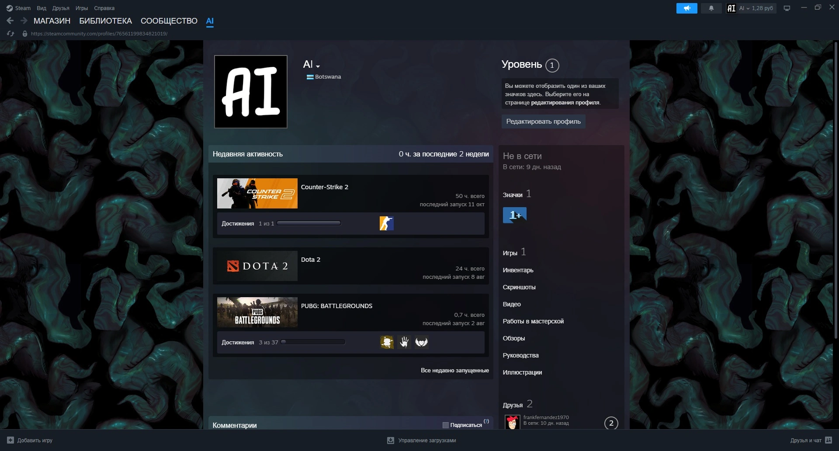Open Управление загрузками downloads manager

(x=422, y=441)
